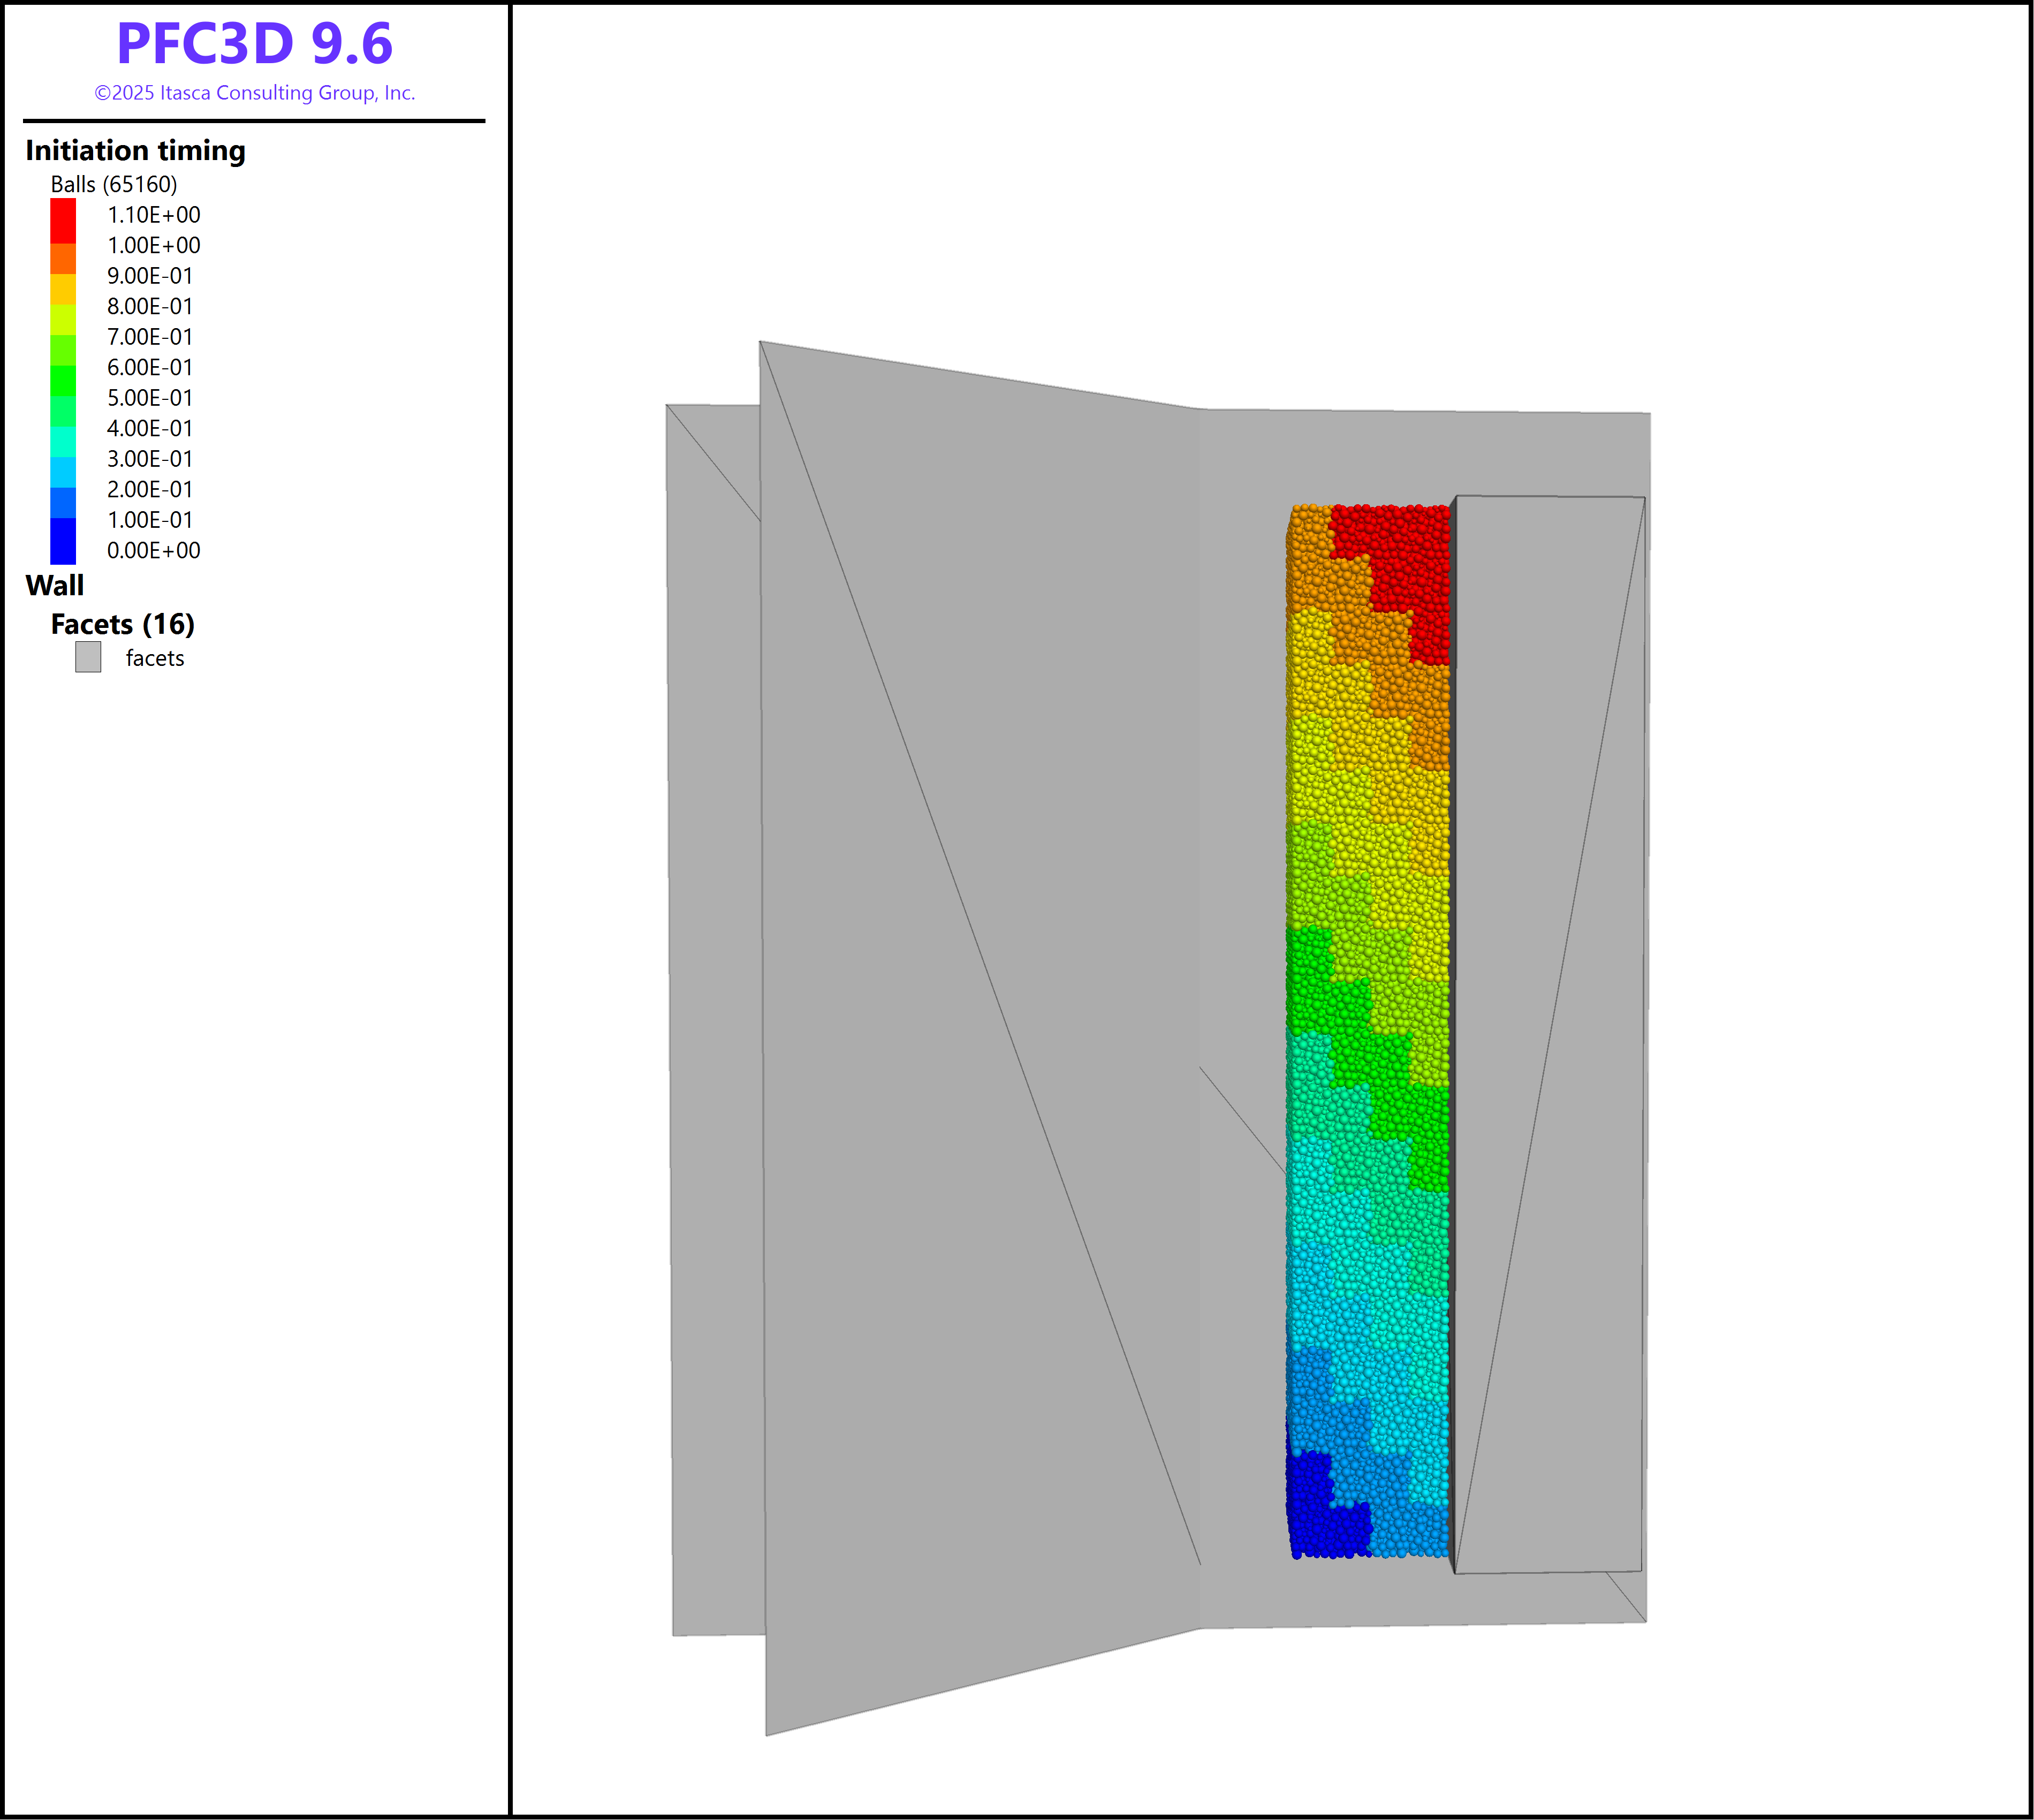The height and width of the screenshot is (1820, 2034).
Task: Click the 5.00E-01 legend value
Action: pyautogui.click(x=150, y=398)
